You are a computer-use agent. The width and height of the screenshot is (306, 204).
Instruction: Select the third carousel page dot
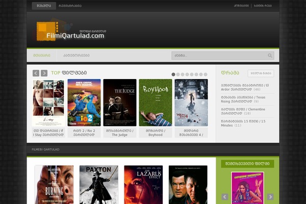183,74
